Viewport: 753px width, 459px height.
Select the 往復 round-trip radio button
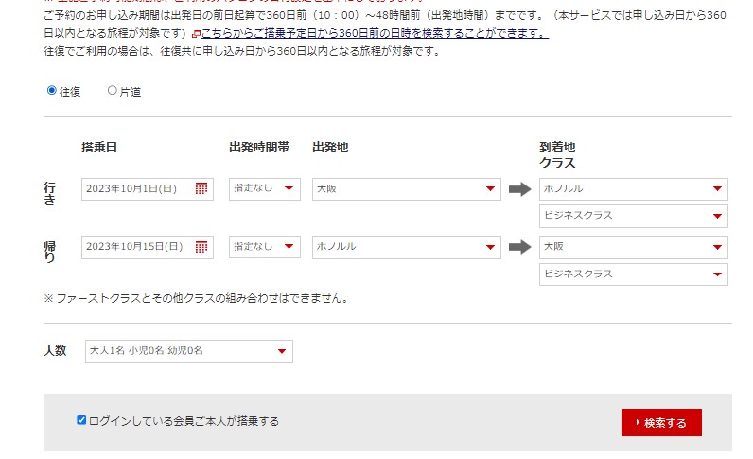pyautogui.click(x=51, y=90)
